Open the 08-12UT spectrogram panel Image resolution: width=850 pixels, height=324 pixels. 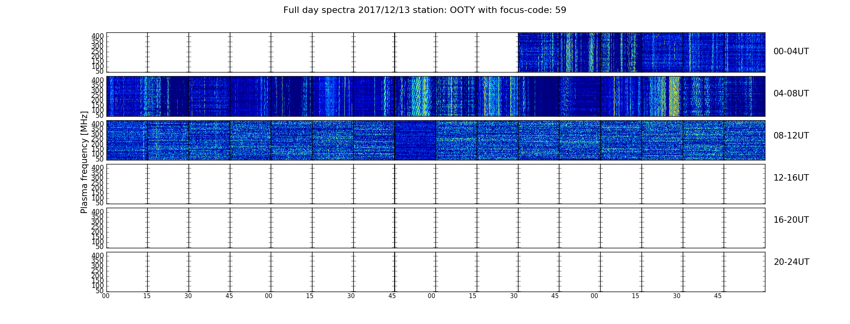coord(436,140)
